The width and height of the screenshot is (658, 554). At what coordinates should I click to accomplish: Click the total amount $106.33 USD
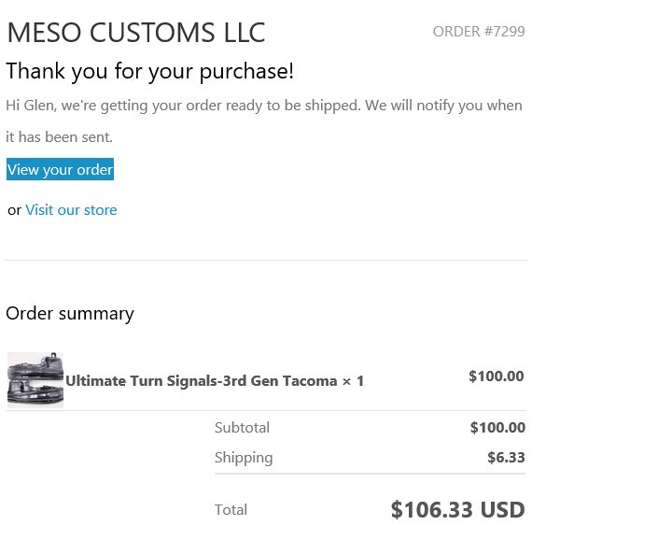458,509
